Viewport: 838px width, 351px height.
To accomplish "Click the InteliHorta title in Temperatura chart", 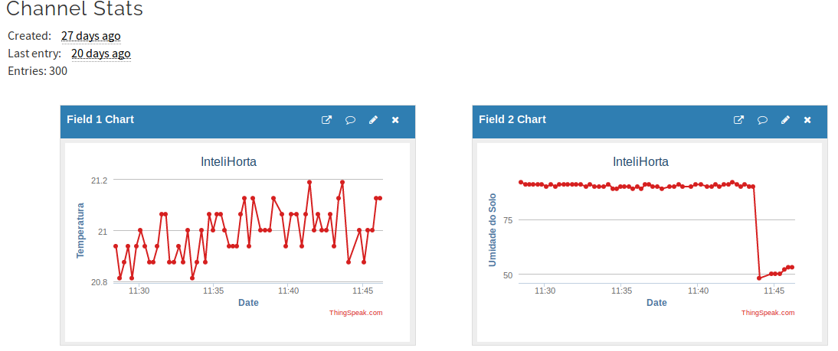I will point(228,162).
